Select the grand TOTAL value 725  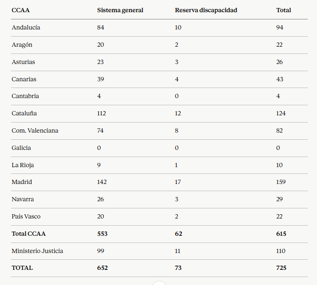click(x=281, y=268)
